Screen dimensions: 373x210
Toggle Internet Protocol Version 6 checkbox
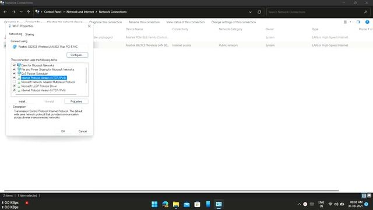[14, 90]
